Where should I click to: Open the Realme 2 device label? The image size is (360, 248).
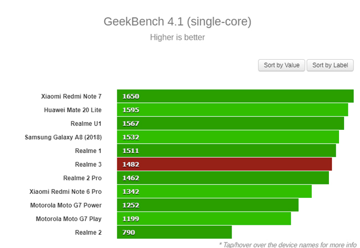point(88,233)
